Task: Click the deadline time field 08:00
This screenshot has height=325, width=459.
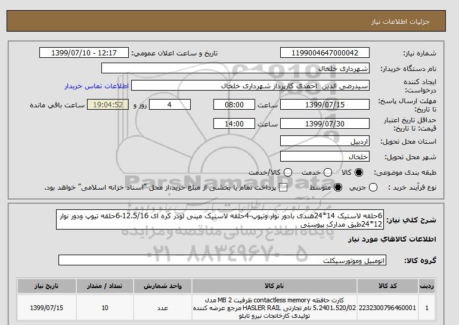Action: [234, 104]
